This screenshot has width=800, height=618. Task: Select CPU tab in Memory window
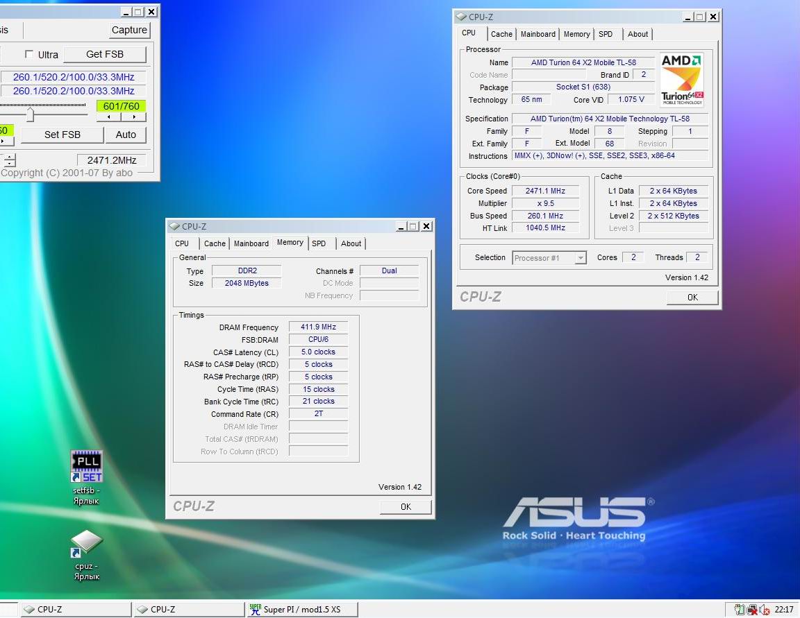tap(182, 243)
